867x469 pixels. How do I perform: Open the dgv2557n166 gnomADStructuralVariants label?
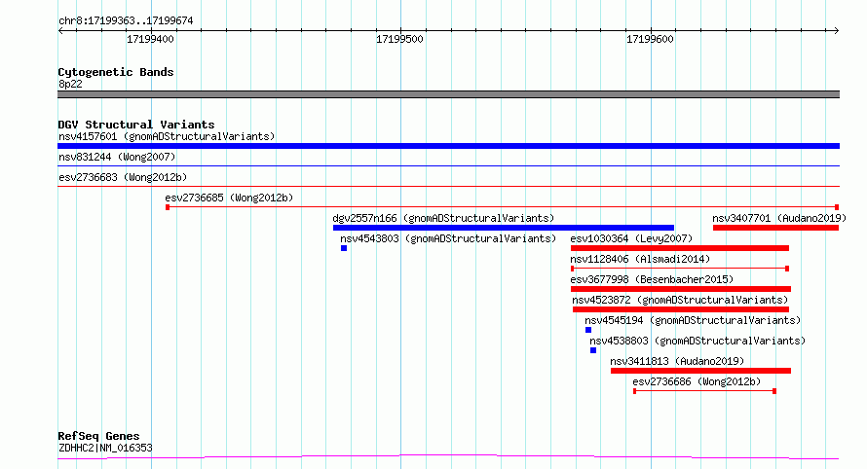(x=443, y=218)
